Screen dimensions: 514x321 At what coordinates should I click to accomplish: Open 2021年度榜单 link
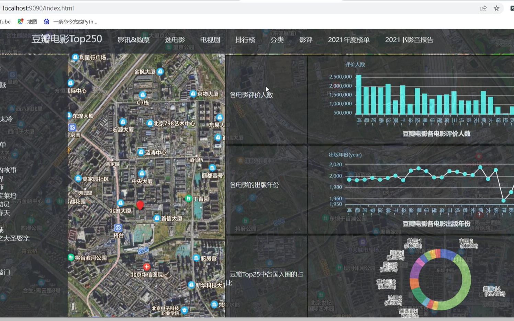(349, 40)
